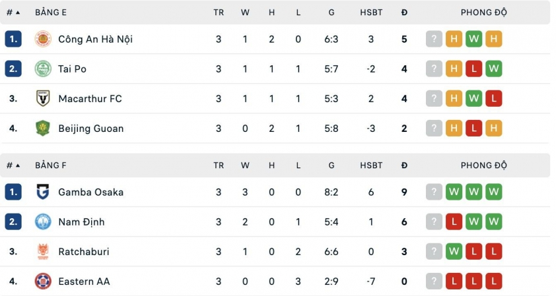Screen dimensions: 556x296
Task: Click the Beijing Guoan club badge
Action: coord(43,129)
